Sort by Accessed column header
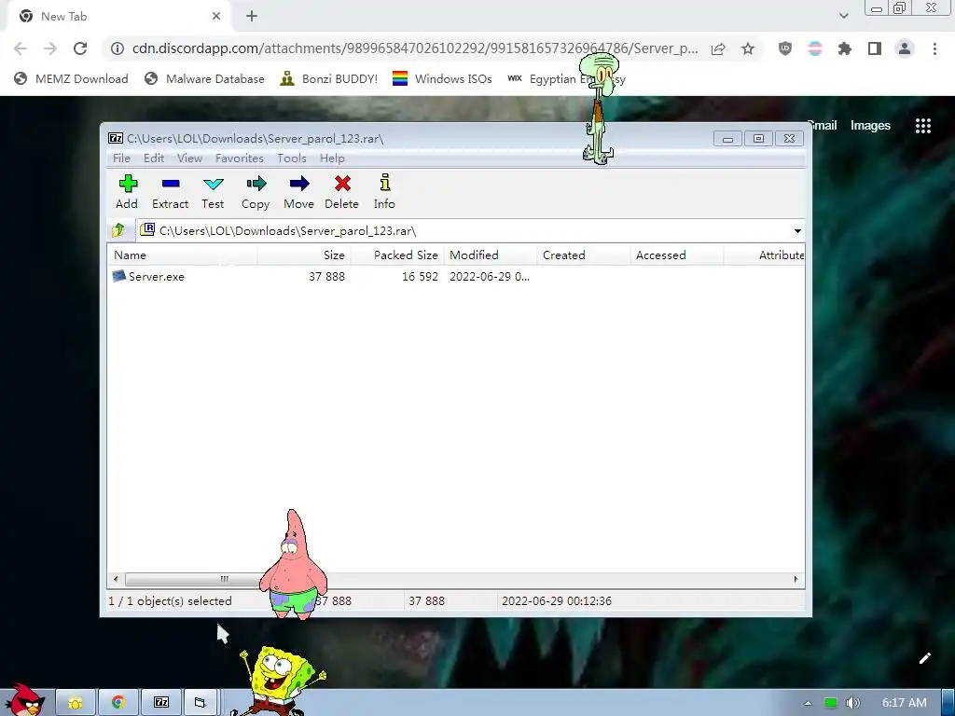The height and width of the screenshot is (716, 955). pyautogui.click(x=677, y=255)
